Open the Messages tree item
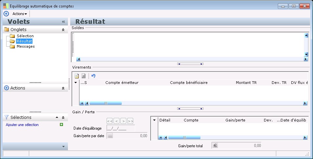Viewport: 313px width, 159px height. 26,46
